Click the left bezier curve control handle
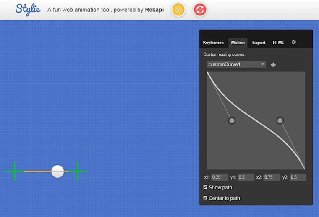Image resolution: width=319 pixels, height=217 pixels. pyautogui.click(x=232, y=121)
